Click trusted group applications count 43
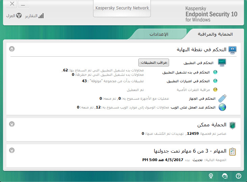The image size is (247, 182). click(84, 81)
